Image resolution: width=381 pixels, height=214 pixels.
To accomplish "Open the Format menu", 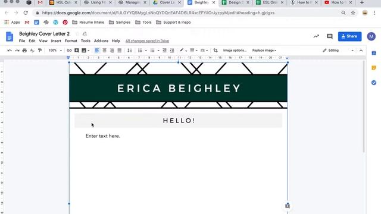I will point(71,41).
